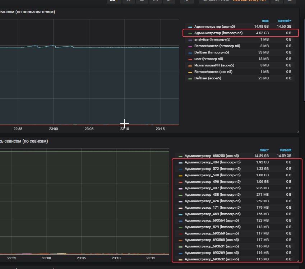Select session Администратор_693631 (acc-n5)
Image resolution: width=305 pixels, height=269 pixels.
click(x=212, y=246)
